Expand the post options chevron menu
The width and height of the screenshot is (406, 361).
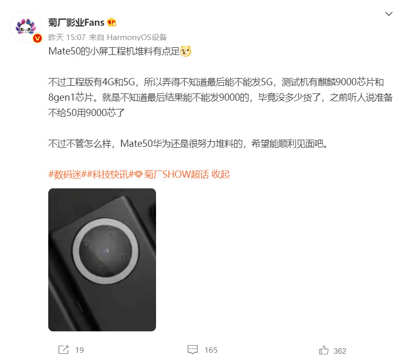click(389, 14)
